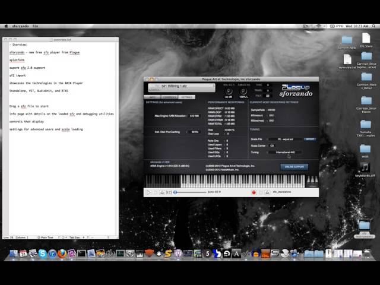This screenshot has height=285, width=380.
Task: Open the instrument selector showing Hillbring 1.sfz
Action: pyautogui.click(x=182, y=86)
